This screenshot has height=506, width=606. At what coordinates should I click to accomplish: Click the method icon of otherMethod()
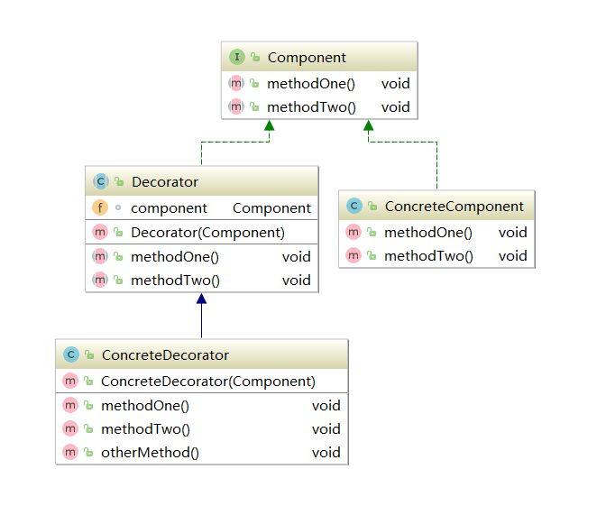point(70,452)
